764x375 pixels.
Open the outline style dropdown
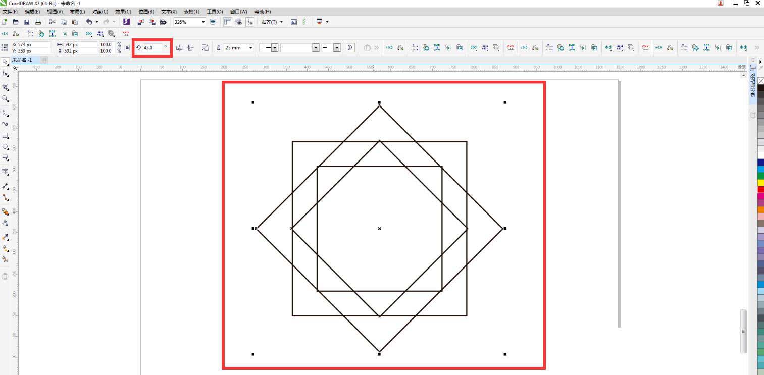(315, 47)
